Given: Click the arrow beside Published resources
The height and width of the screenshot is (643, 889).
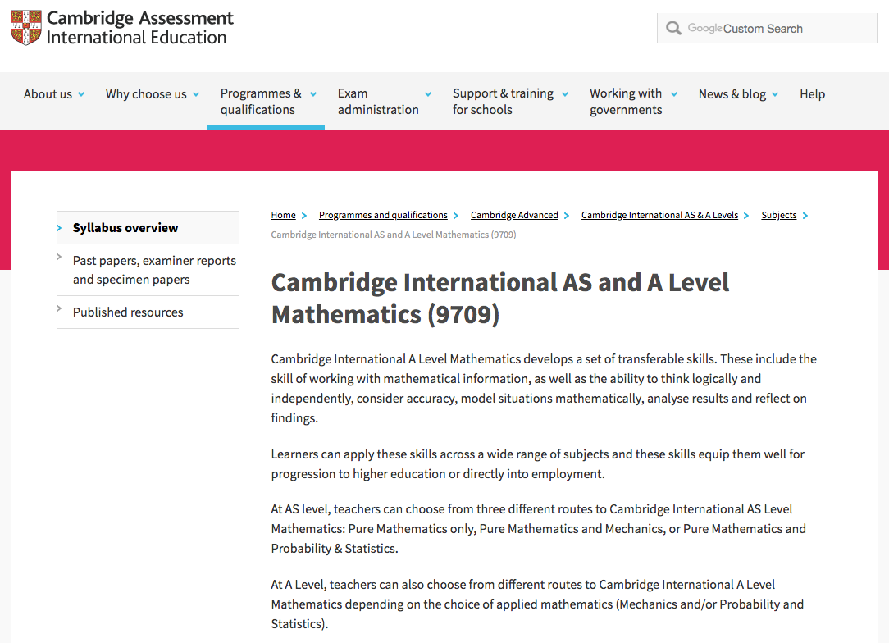Looking at the screenshot, I should tap(59, 308).
